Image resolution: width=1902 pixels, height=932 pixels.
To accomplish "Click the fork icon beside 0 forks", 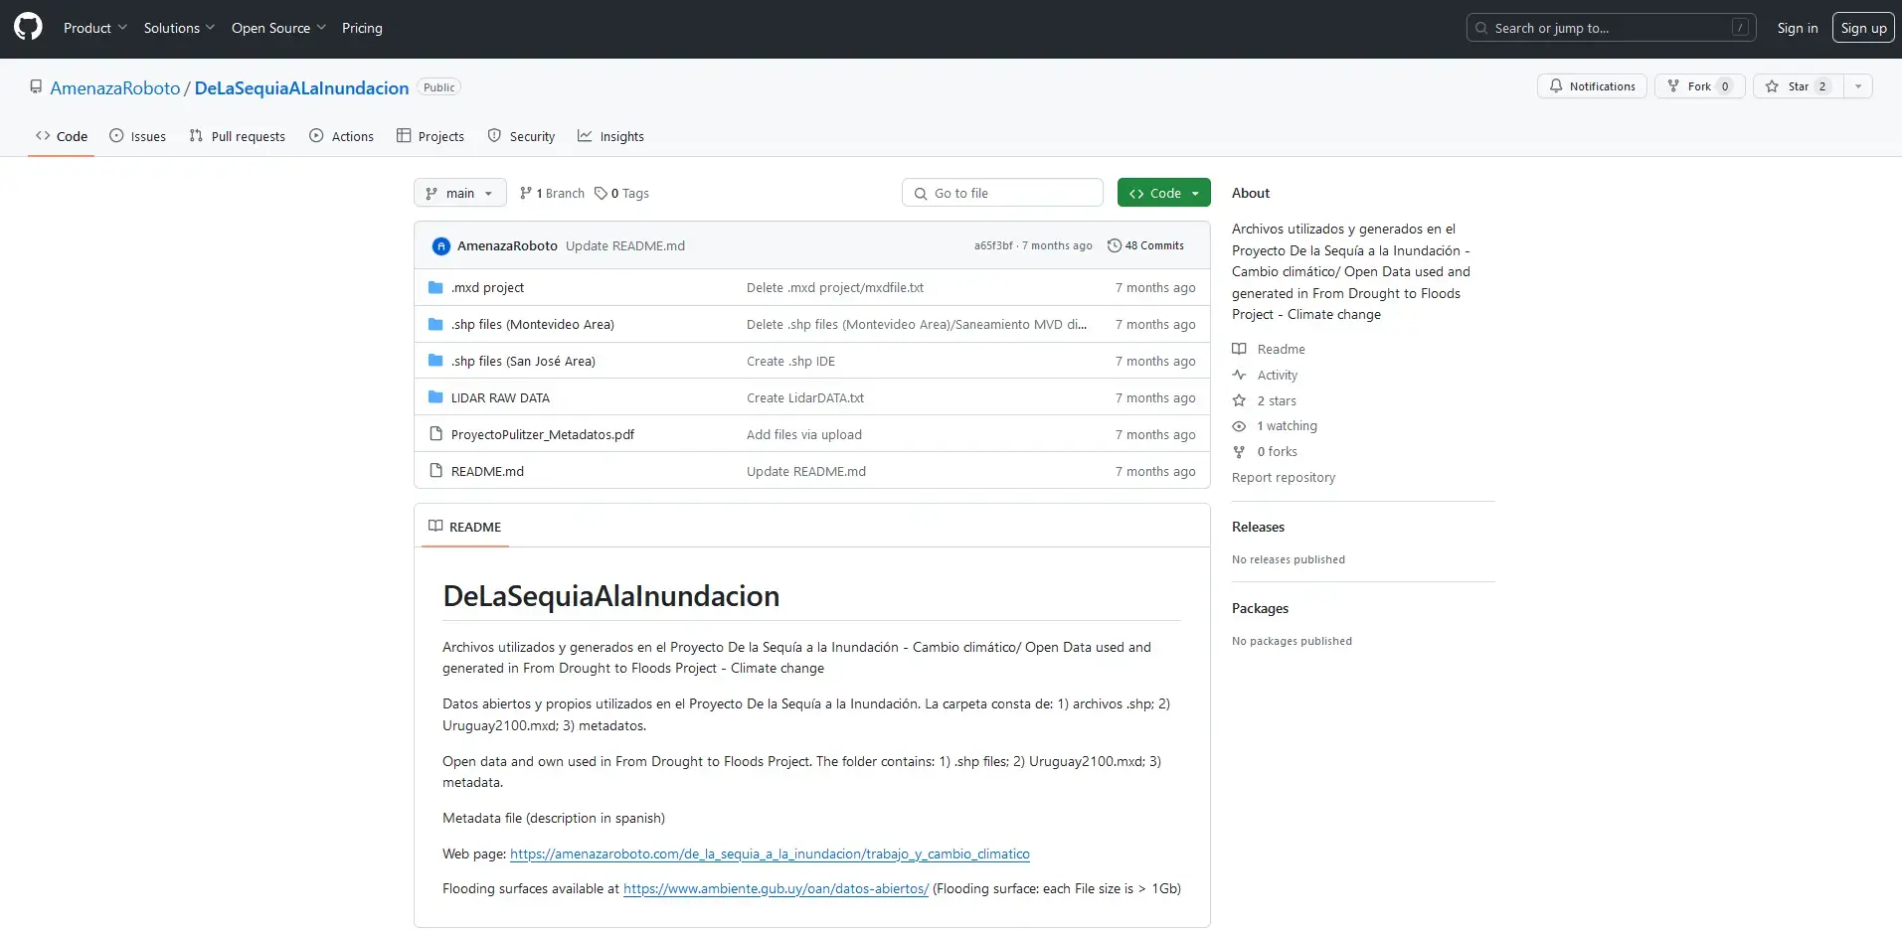I will click(x=1239, y=451).
